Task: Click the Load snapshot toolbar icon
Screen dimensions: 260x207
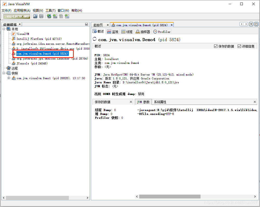Action: coord(35,16)
